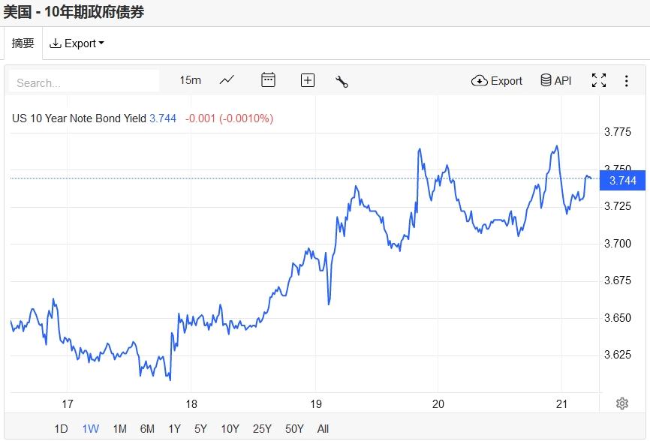Select the 1Y time range
This screenshot has height=441, width=650.
[174, 429]
